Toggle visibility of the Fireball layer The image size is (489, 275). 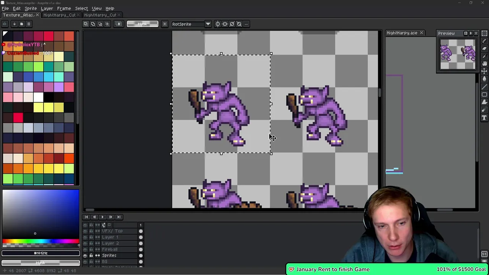[x=85, y=249]
